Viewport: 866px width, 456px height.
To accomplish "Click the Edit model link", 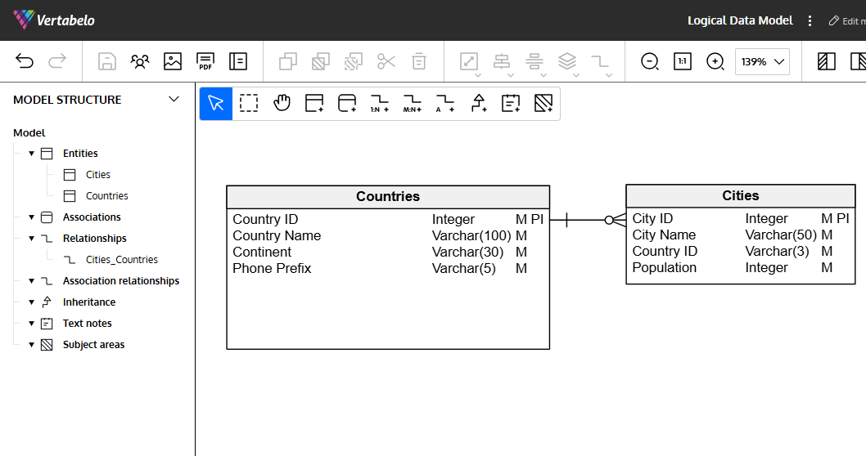I will coord(848,21).
